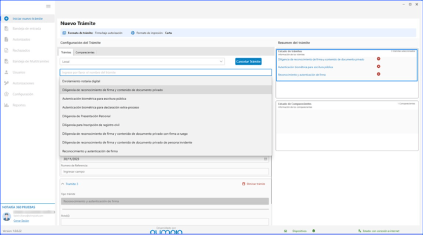Viewport: 423px width, 235px height.
Task: Remove Autenticación biométrica para escritura pública from resumen
Action: [x=378, y=67]
